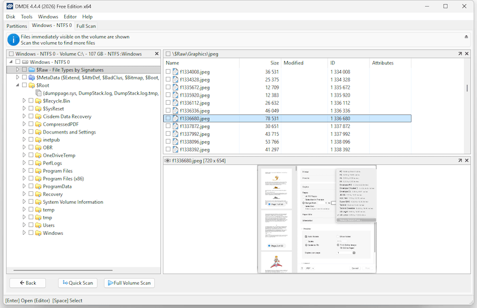The image size is (477, 308).
Task: Close the f1336680.jpeg preview panel
Action: tap(467, 160)
